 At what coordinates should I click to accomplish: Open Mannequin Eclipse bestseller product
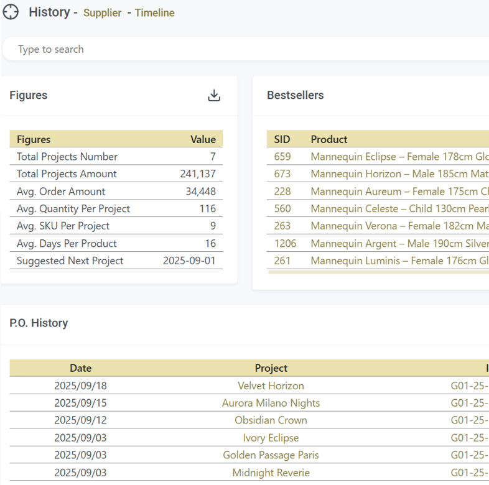click(x=399, y=157)
